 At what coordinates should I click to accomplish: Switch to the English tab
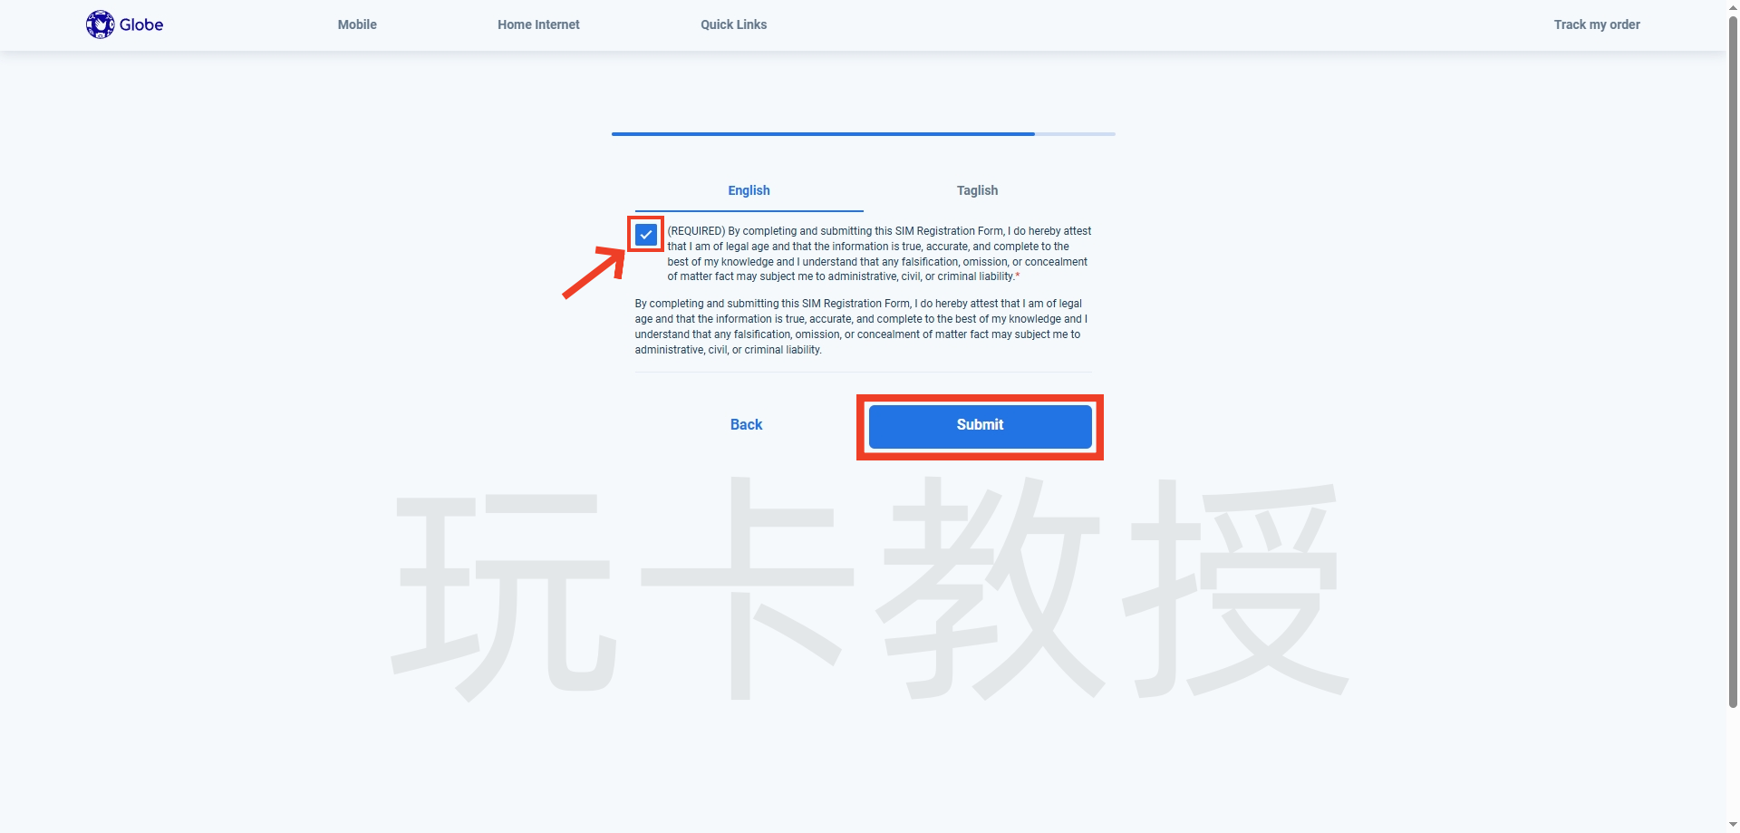(749, 190)
